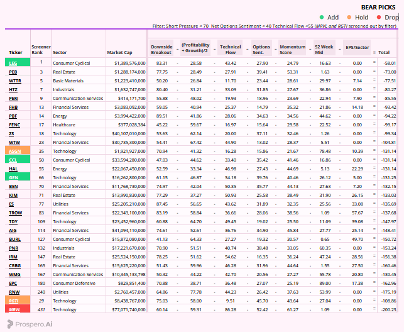The width and height of the screenshot is (404, 332).
Task: Open the CCL ticker link
Action: pyautogui.click(x=13, y=160)
